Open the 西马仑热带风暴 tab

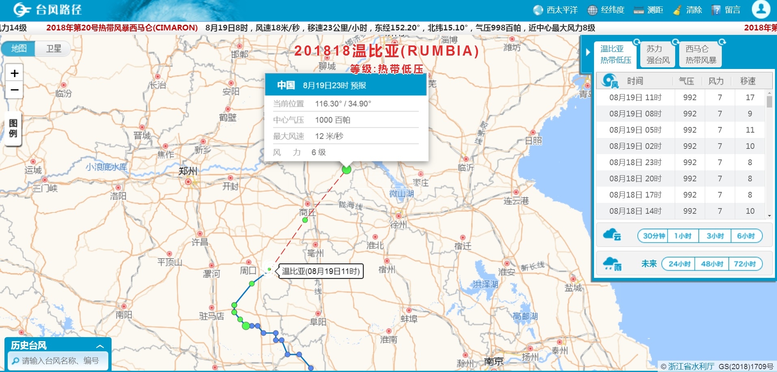700,54
